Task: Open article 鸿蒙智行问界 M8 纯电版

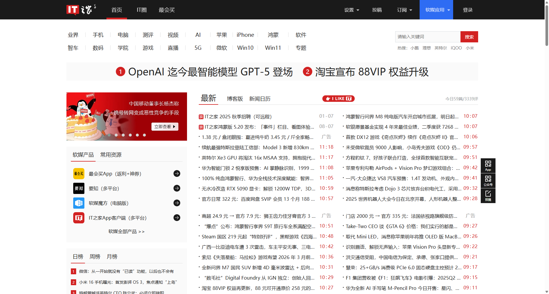Action: (402, 117)
